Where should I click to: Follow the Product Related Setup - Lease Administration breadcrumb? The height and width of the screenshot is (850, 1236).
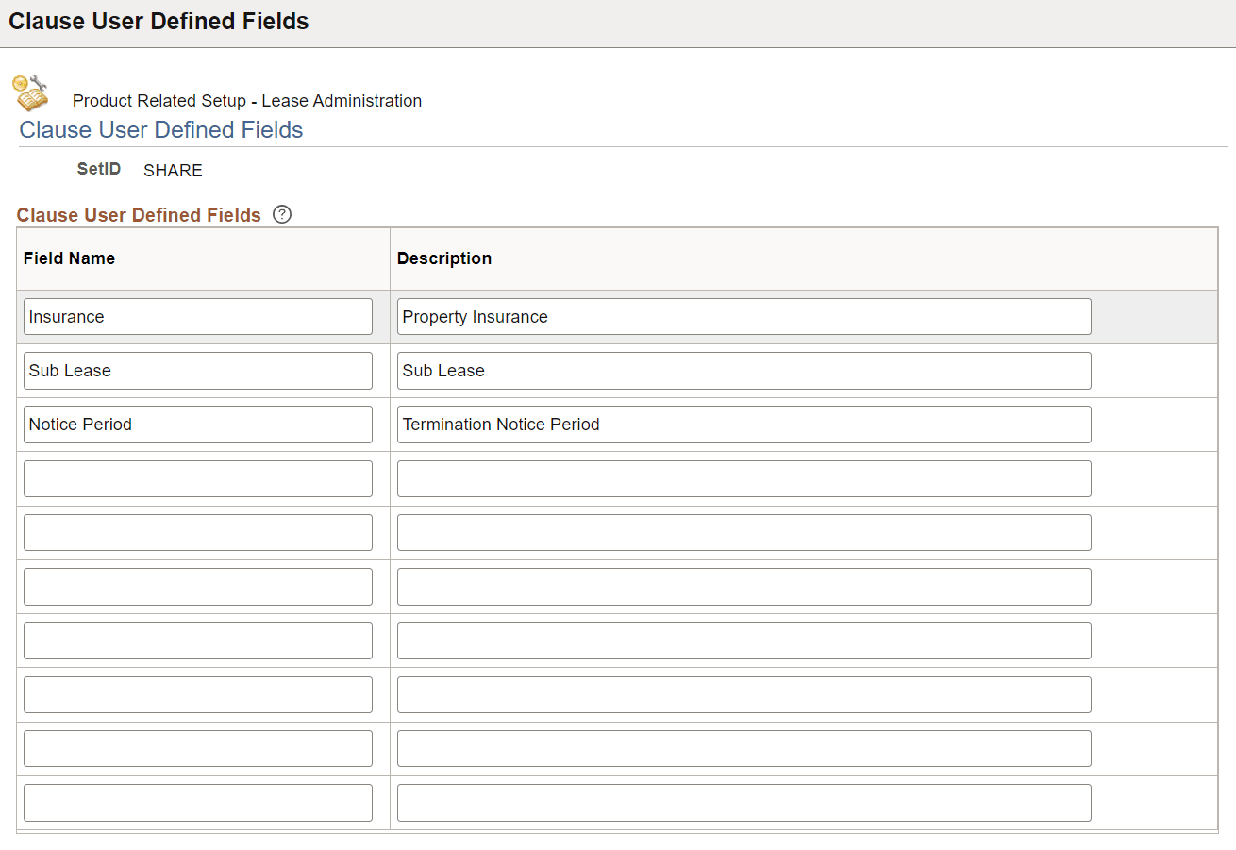245,101
